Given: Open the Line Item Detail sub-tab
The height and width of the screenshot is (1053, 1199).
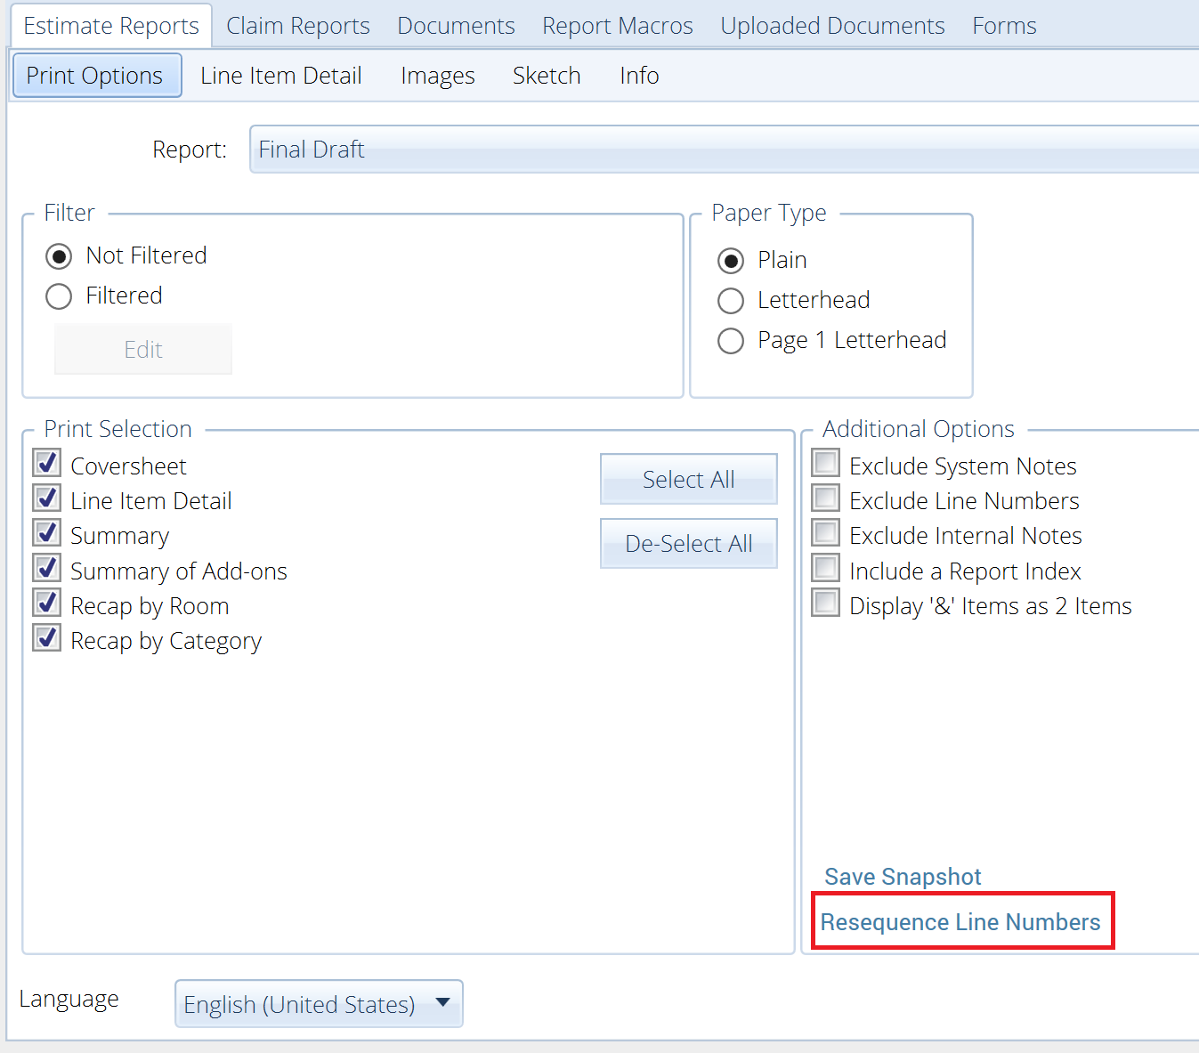Looking at the screenshot, I should pos(281,76).
